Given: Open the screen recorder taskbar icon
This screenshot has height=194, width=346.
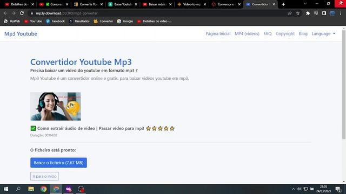Looking at the screenshot, I should click(81, 189).
